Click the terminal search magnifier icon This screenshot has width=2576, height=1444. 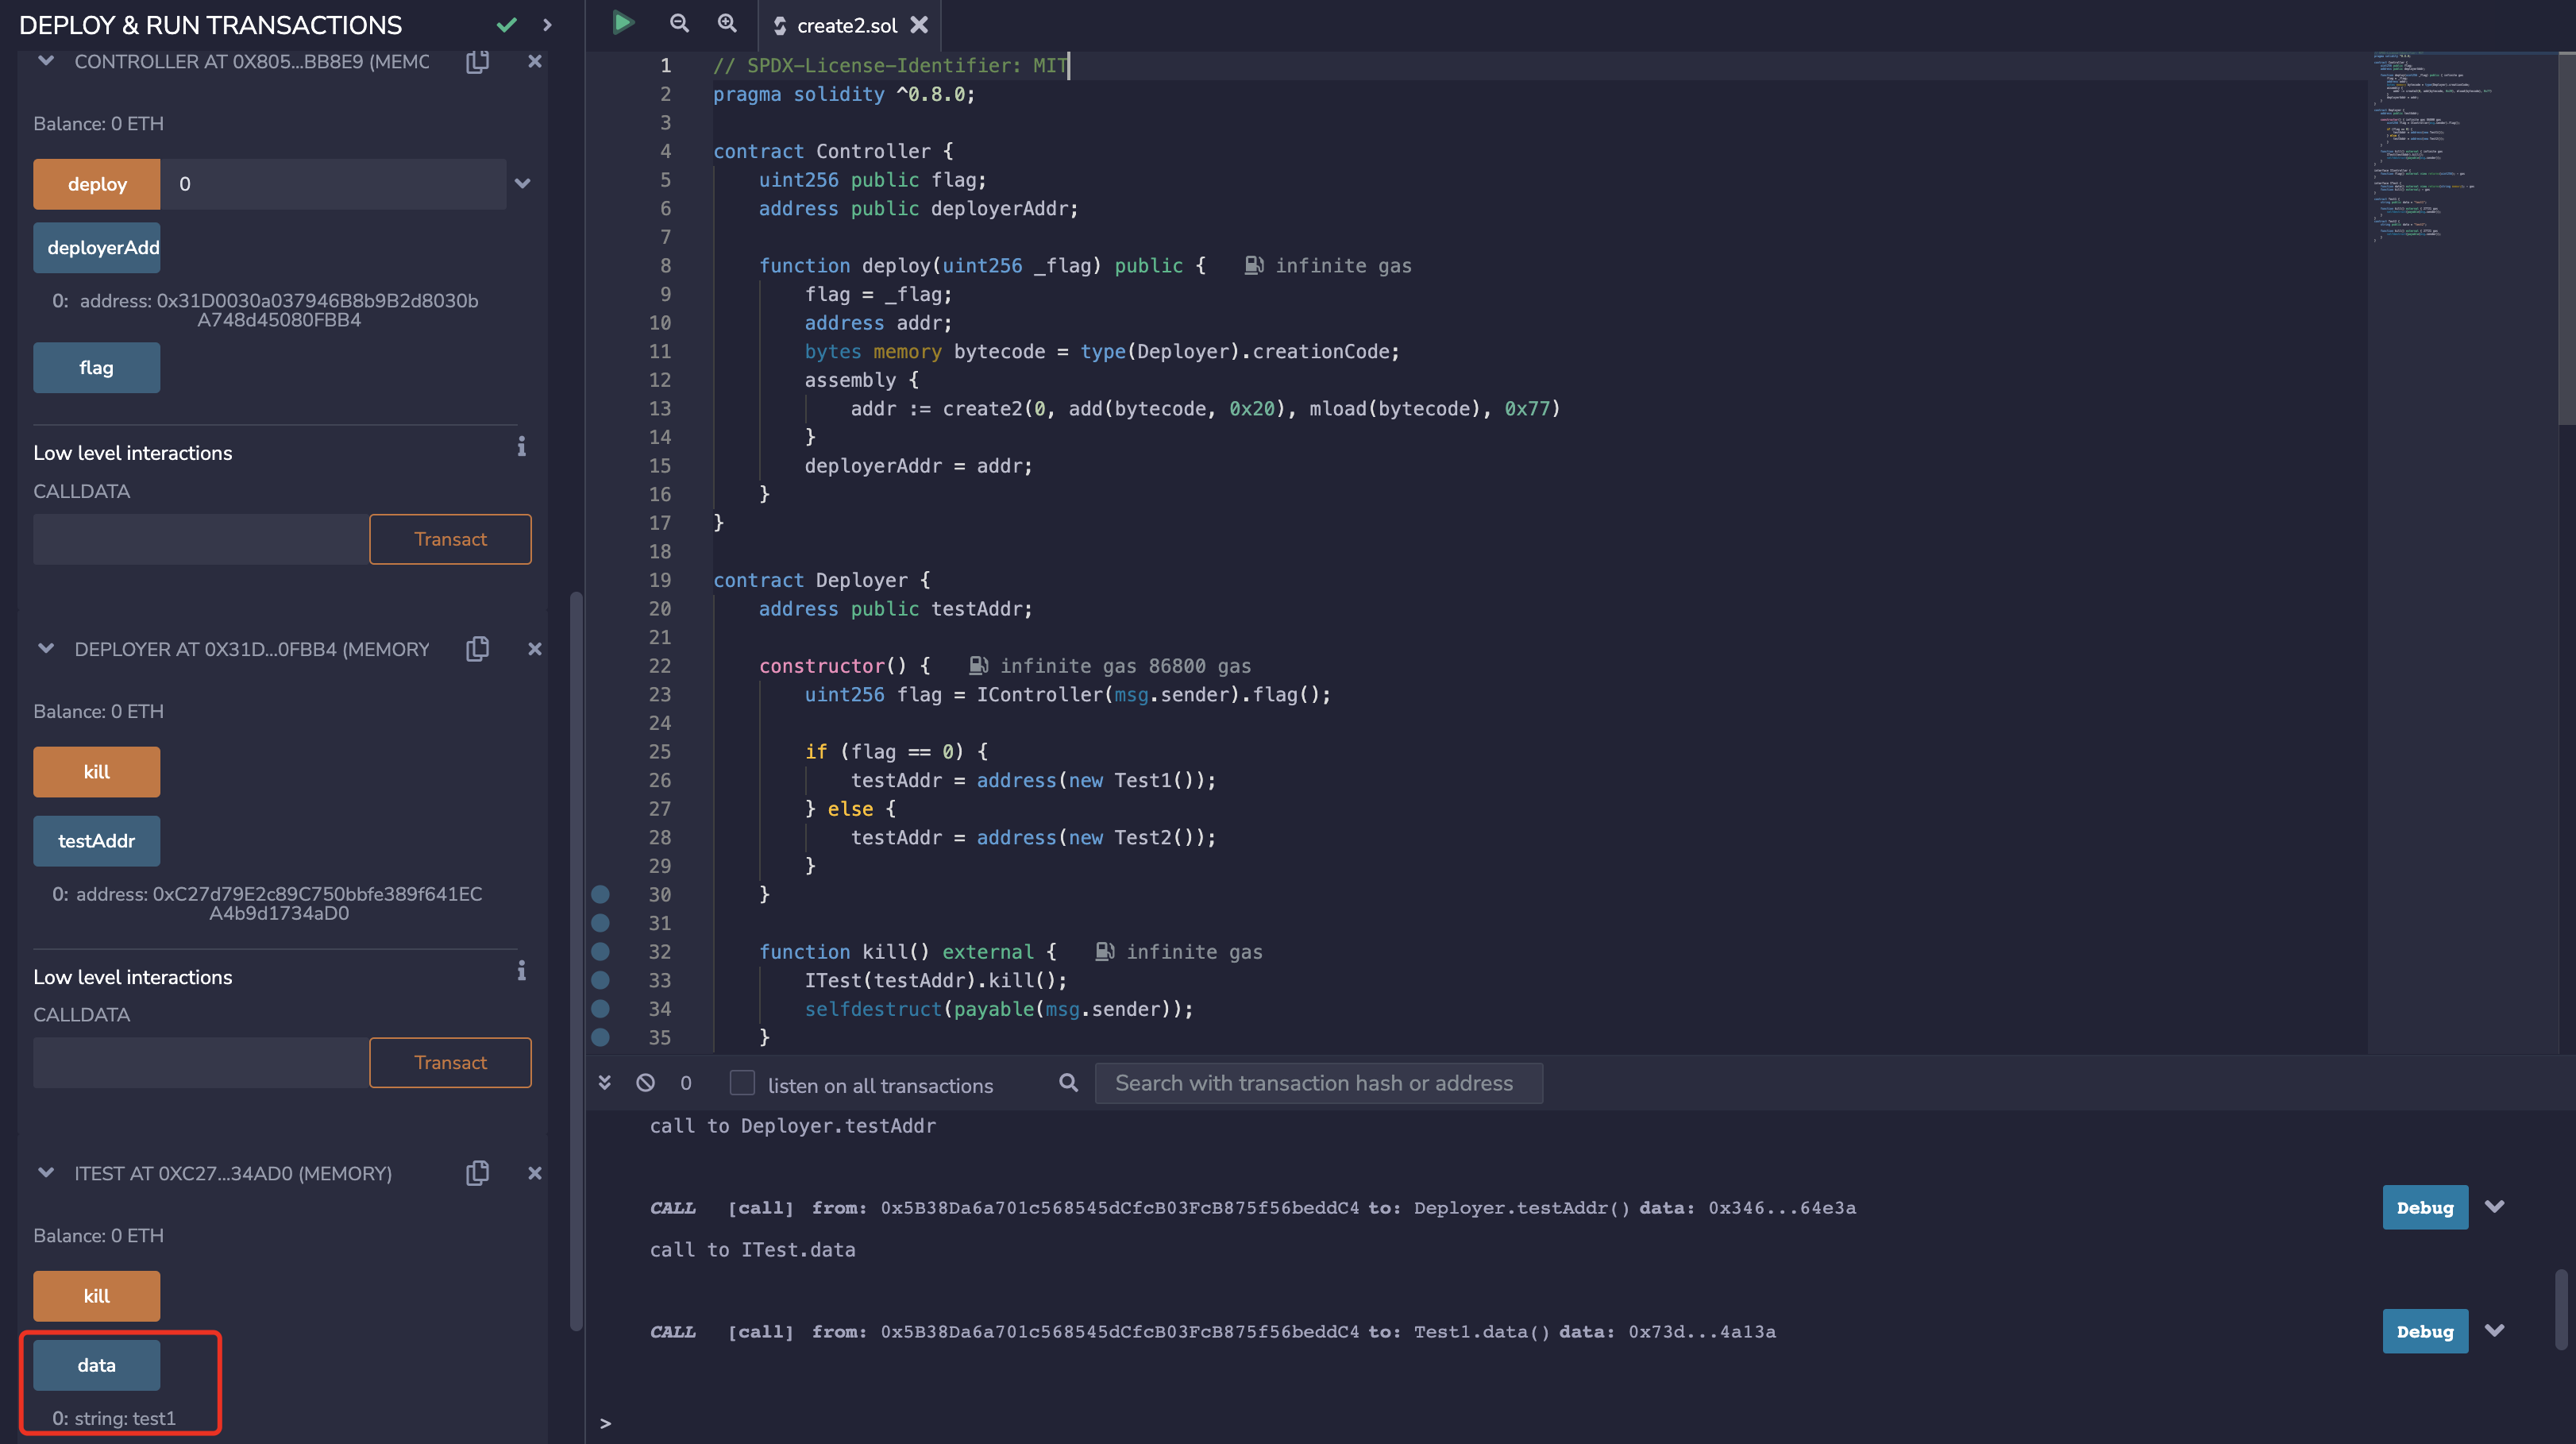pyautogui.click(x=1068, y=1083)
